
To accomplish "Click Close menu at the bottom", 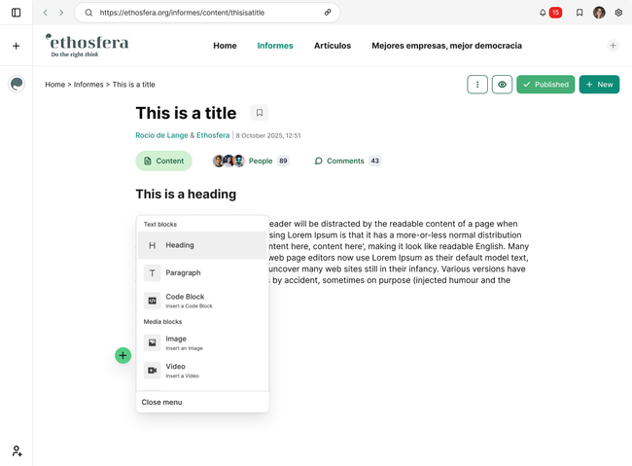I will click(x=161, y=402).
